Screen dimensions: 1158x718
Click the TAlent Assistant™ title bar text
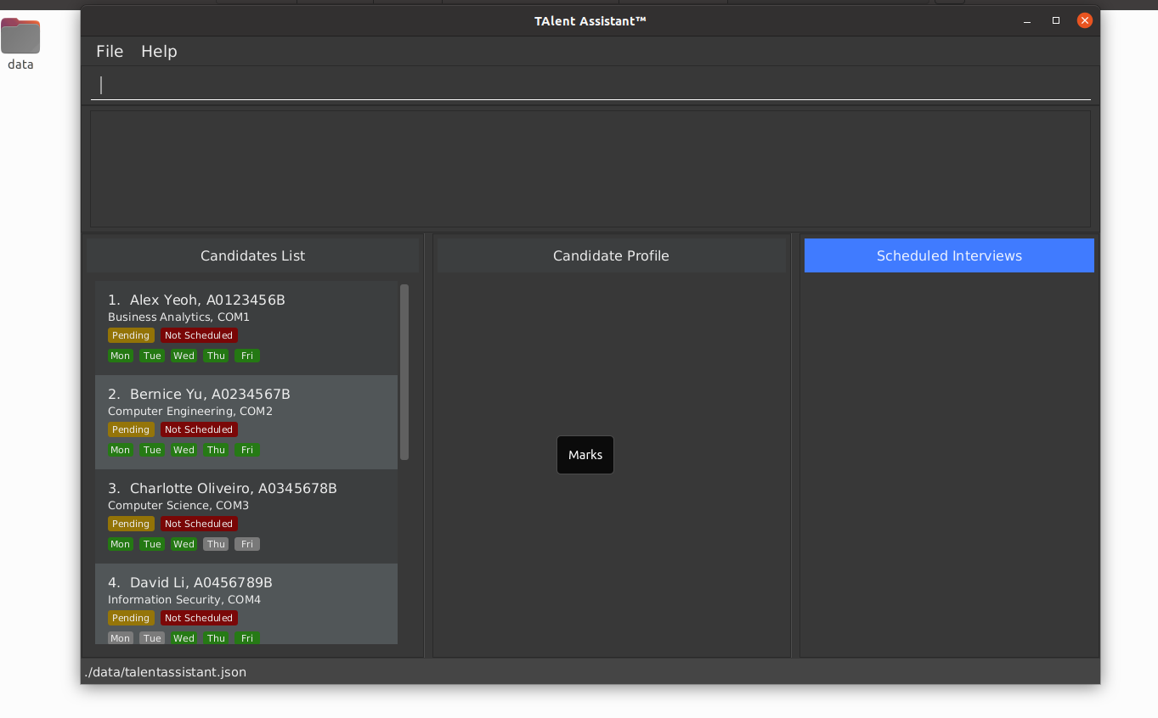tap(590, 20)
